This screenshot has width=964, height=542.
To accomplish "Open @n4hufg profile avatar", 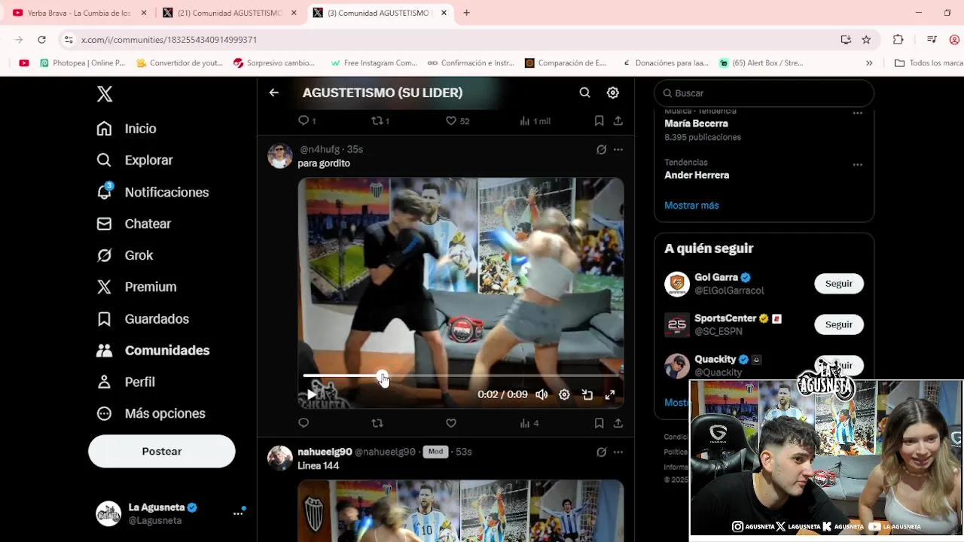I will (280, 156).
